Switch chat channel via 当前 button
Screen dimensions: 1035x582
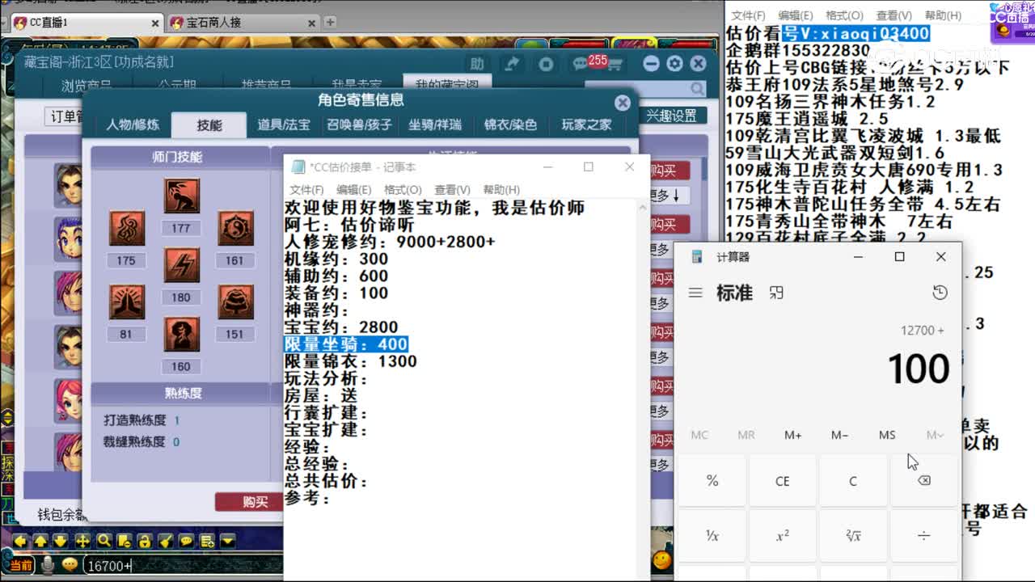(x=21, y=565)
